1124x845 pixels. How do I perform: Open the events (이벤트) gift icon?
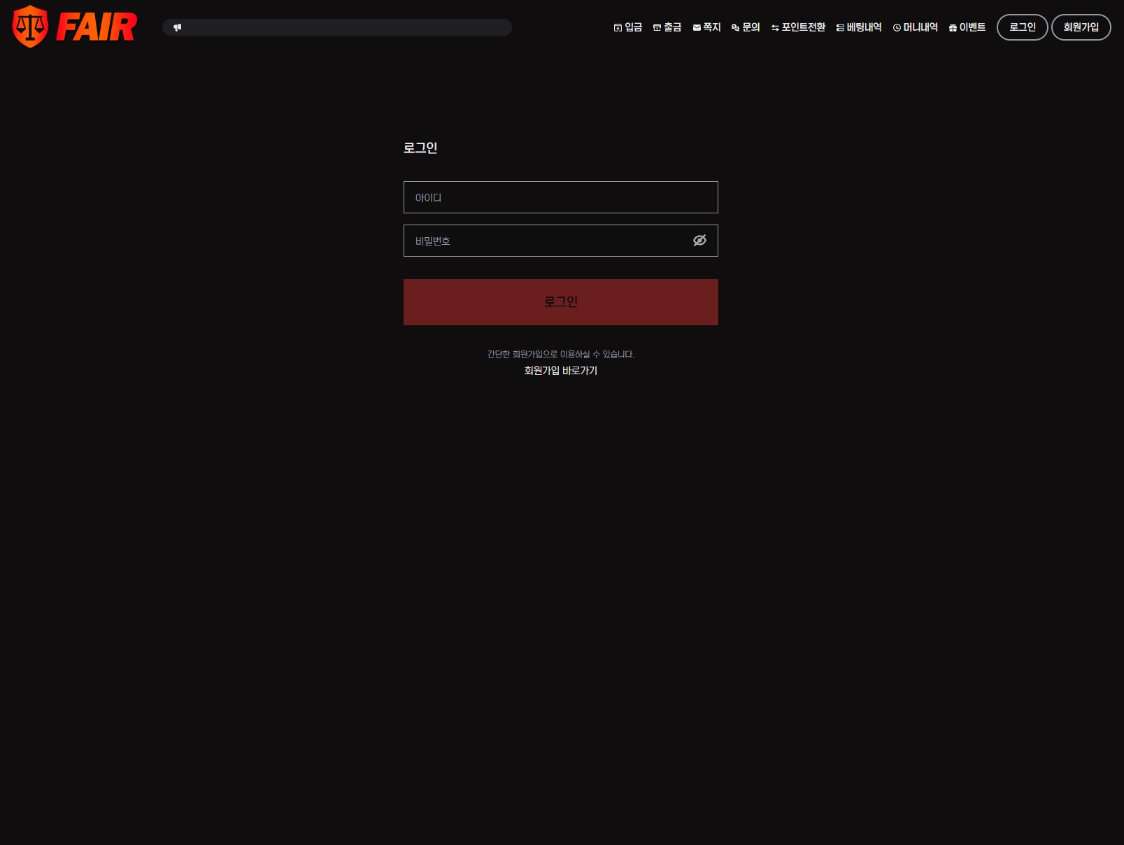tap(953, 28)
